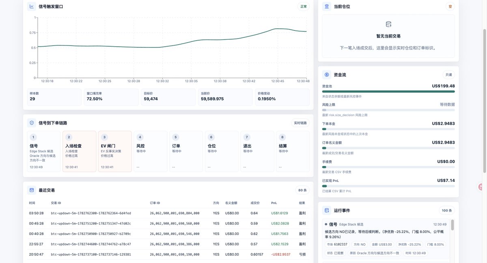This screenshot has height=263, width=487.
Task: Click the 价格变动 0.1950% stat card
Action: pos(282,97)
